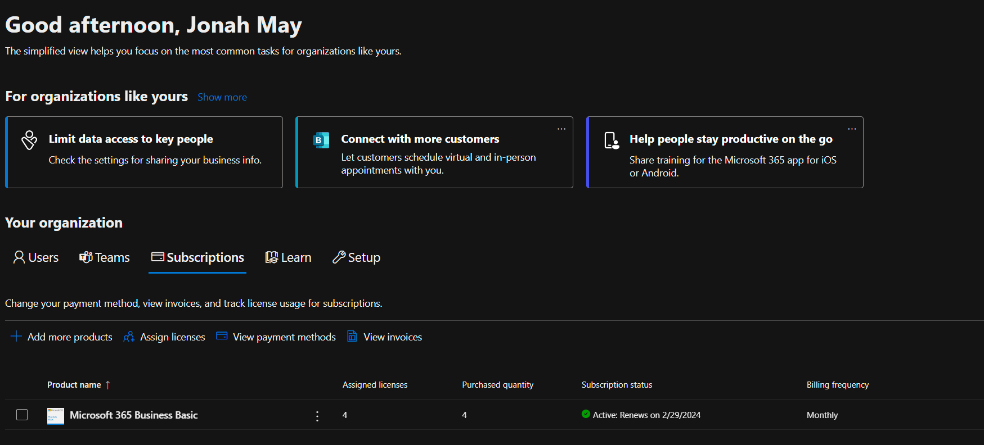The width and height of the screenshot is (984, 445).
Task: Click View payment methods button
Action: pos(276,337)
